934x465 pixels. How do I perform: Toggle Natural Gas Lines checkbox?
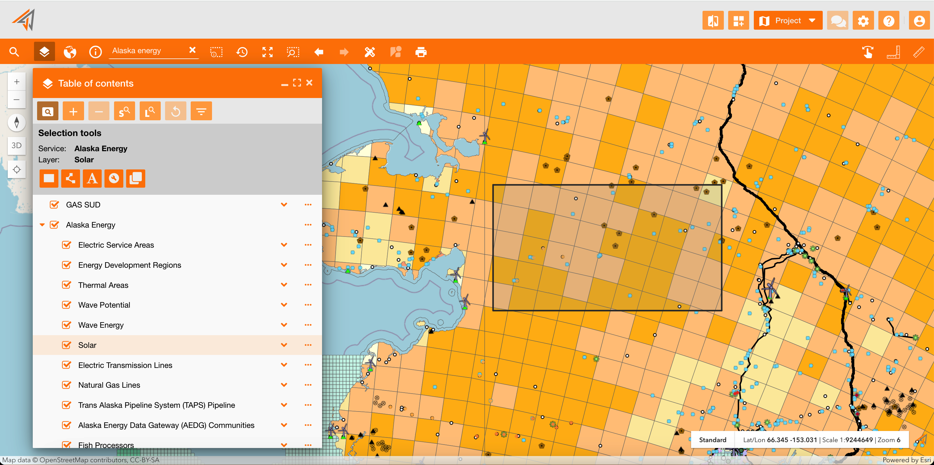point(67,385)
